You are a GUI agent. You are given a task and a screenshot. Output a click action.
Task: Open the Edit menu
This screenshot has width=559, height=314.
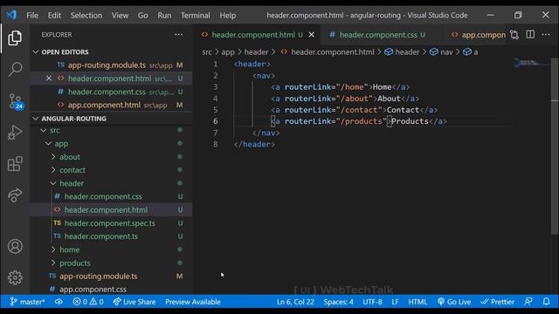click(54, 16)
